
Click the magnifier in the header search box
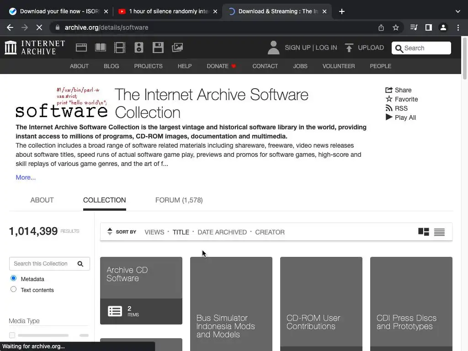point(399,48)
